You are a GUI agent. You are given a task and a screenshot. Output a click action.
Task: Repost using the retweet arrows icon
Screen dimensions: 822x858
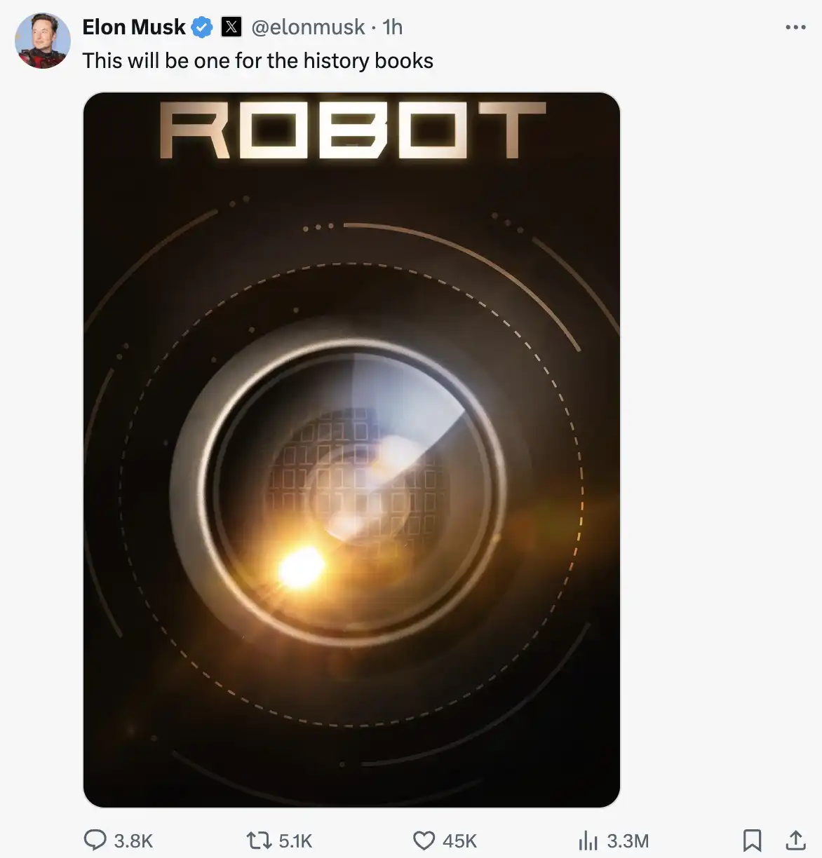(x=260, y=840)
